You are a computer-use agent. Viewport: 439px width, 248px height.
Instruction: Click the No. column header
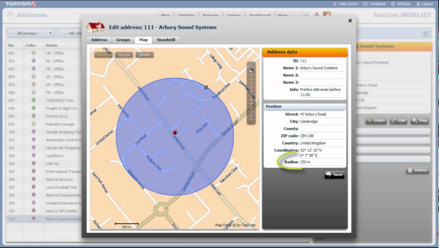pos(11,45)
